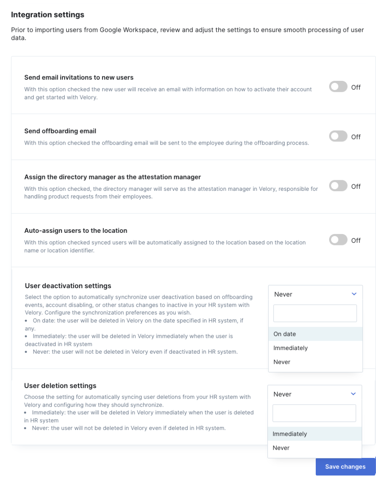Click chevron arrow of User deactivation dropdown
The image size is (376, 485).
pos(354,294)
